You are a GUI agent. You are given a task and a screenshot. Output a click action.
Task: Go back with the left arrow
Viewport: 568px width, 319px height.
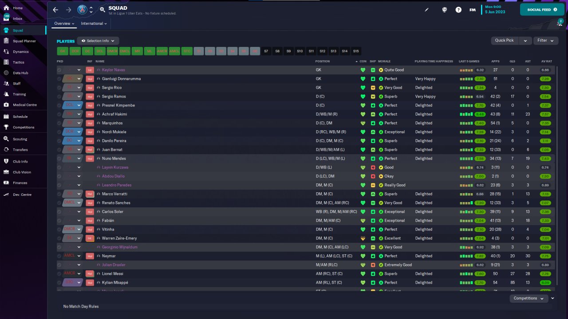pos(55,10)
